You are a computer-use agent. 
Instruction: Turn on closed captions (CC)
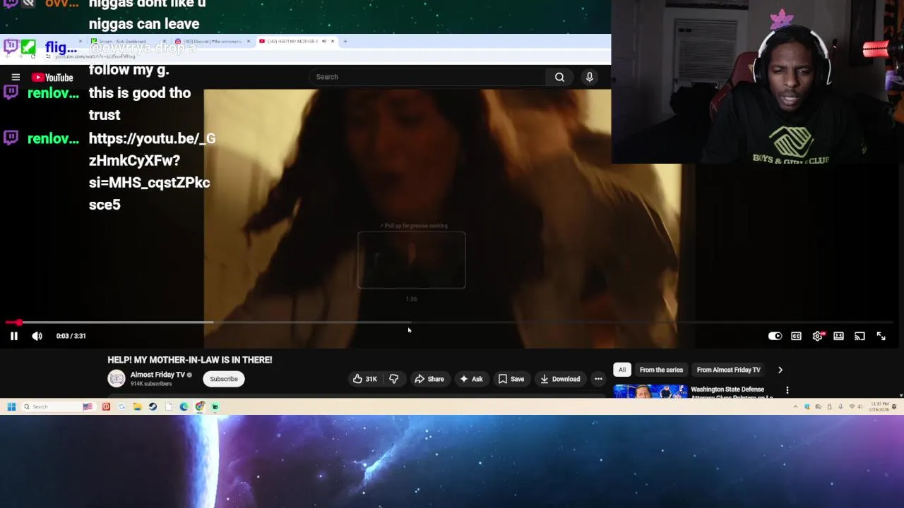[x=796, y=336]
